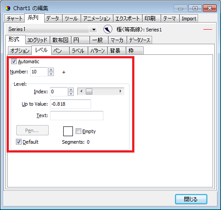Viewport: 221px width, 210px height.
Task: Click the Up to Value field
Action: pyautogui.click(x=70, y=104)
